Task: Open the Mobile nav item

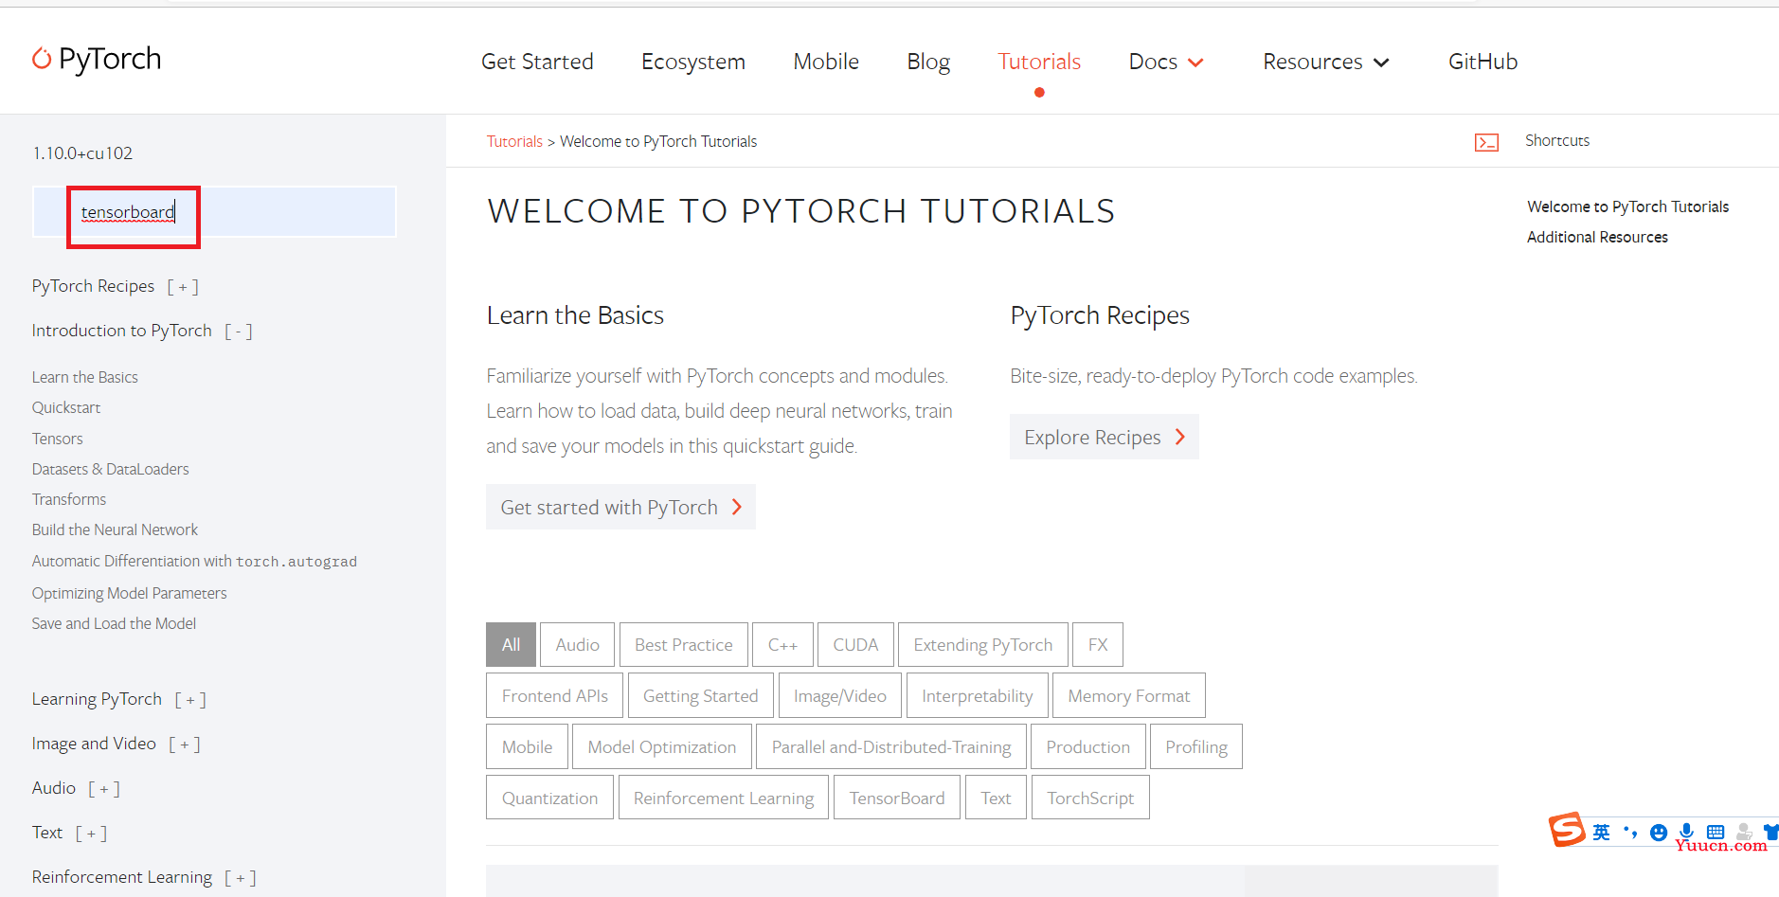Action: (x=826, y=62)
